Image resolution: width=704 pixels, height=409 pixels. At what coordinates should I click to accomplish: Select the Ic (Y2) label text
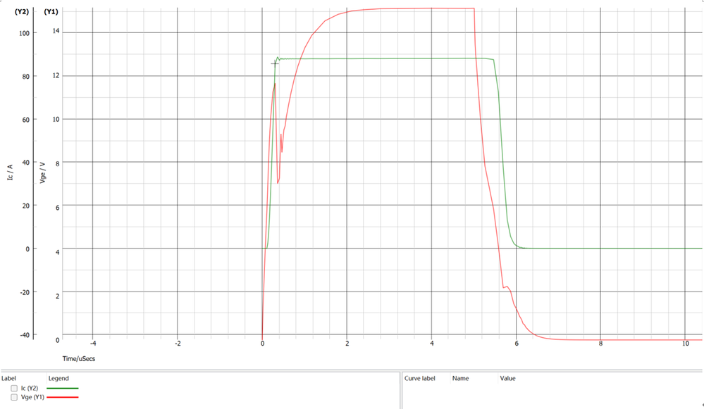tap(30, 388)
